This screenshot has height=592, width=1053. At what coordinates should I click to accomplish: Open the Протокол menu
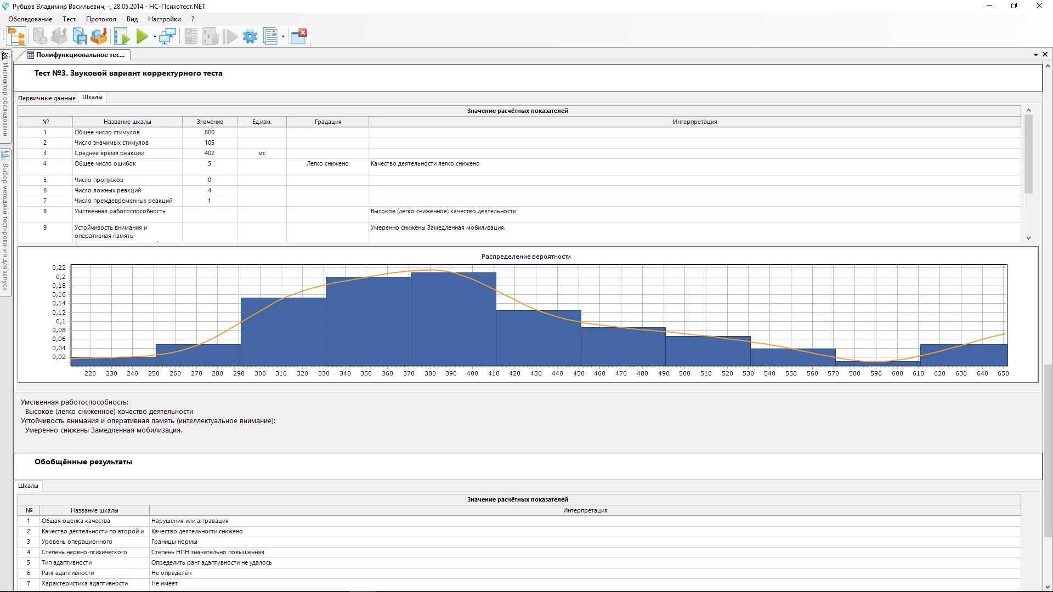click(101, 19)
